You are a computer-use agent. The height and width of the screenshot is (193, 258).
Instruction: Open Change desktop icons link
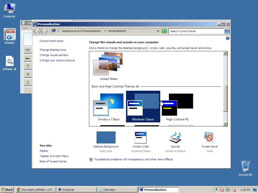[x=53, y=50]
